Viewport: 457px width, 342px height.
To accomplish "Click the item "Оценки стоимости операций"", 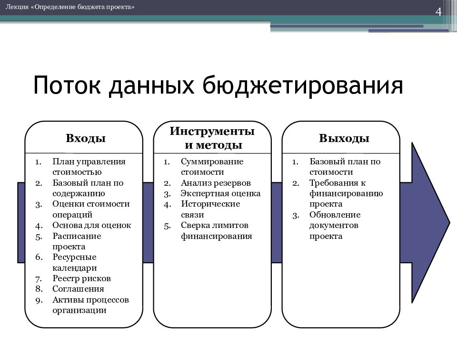I will coord(91,209).
